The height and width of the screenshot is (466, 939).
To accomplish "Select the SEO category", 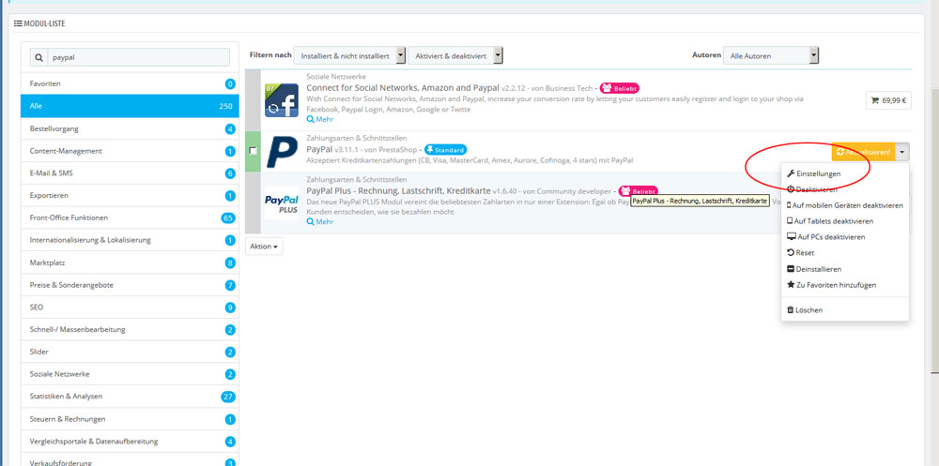I will pos(130,307).
